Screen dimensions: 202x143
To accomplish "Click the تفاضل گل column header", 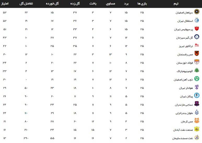I will point(26,4).
